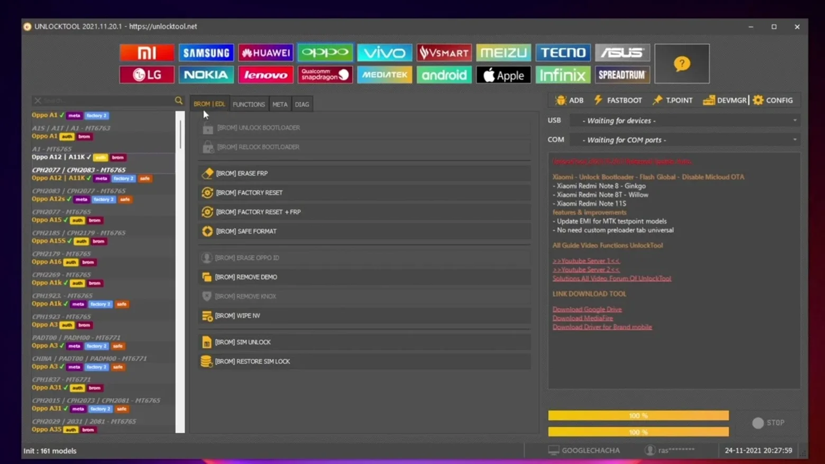
Task: Switch to the META tab
Action: pyautogui.click(x=280, y=104)
